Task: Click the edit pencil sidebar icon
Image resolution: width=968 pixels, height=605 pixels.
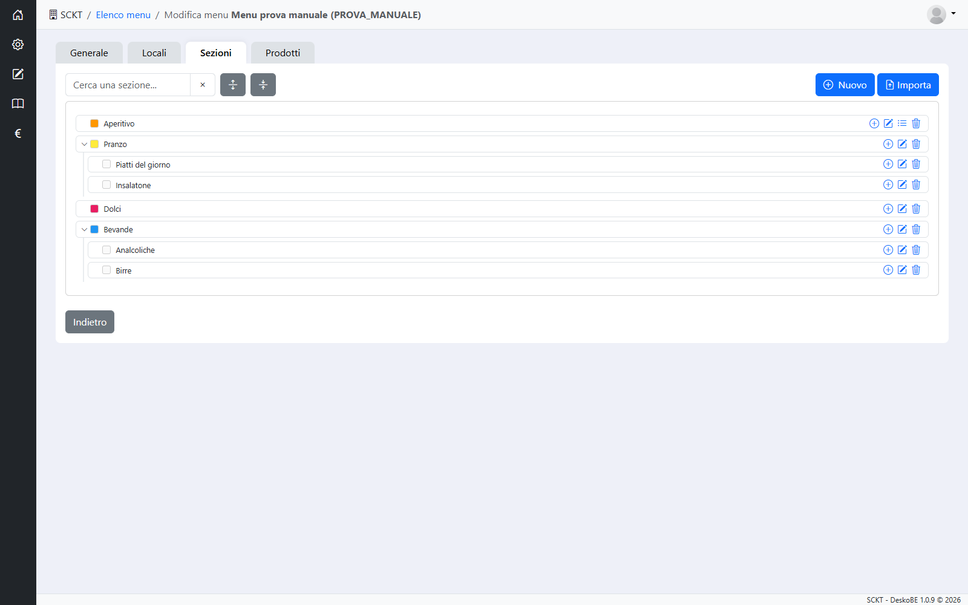Action: 18,74
